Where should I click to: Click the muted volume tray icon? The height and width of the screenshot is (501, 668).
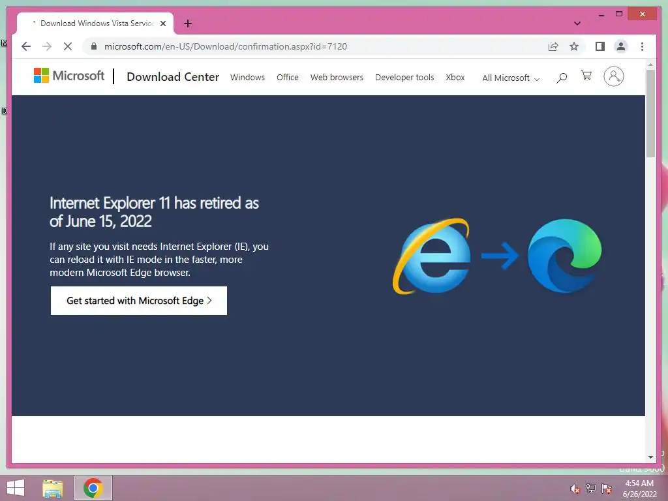575,489
